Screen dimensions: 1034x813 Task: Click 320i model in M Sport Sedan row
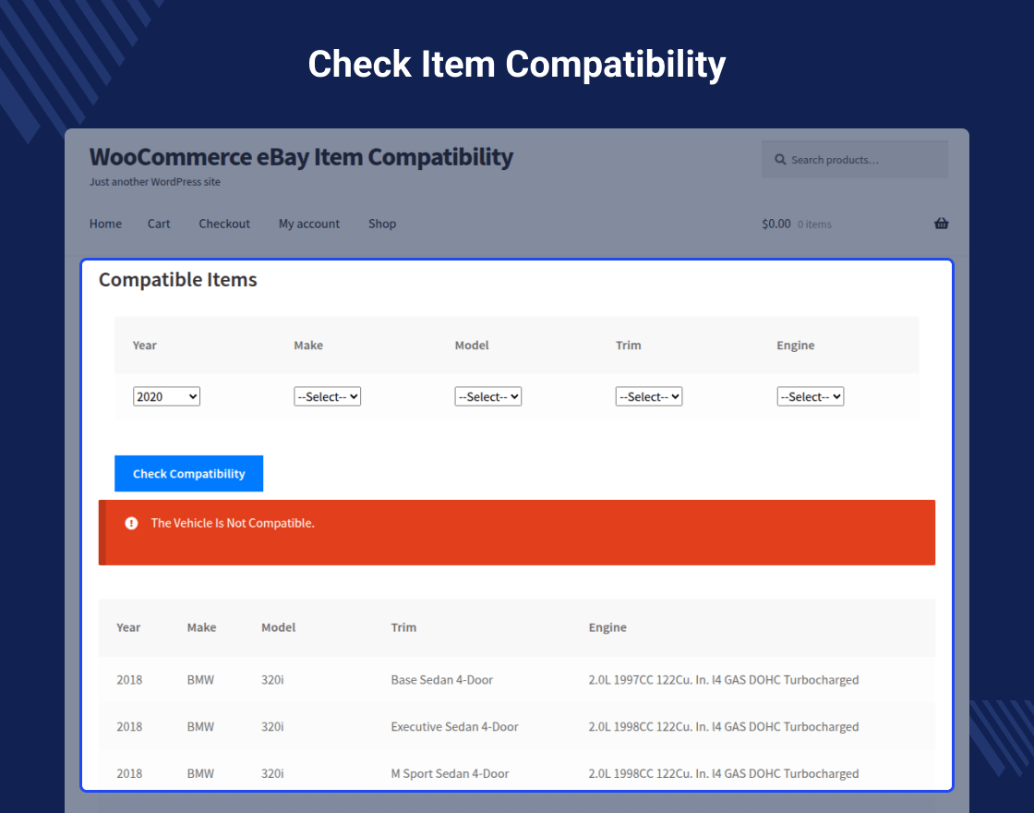coord(272,773)
